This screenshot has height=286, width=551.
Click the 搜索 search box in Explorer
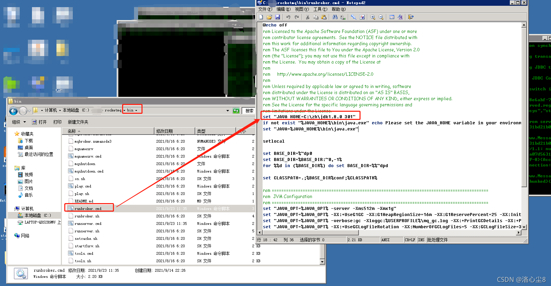tap(248, 111)
